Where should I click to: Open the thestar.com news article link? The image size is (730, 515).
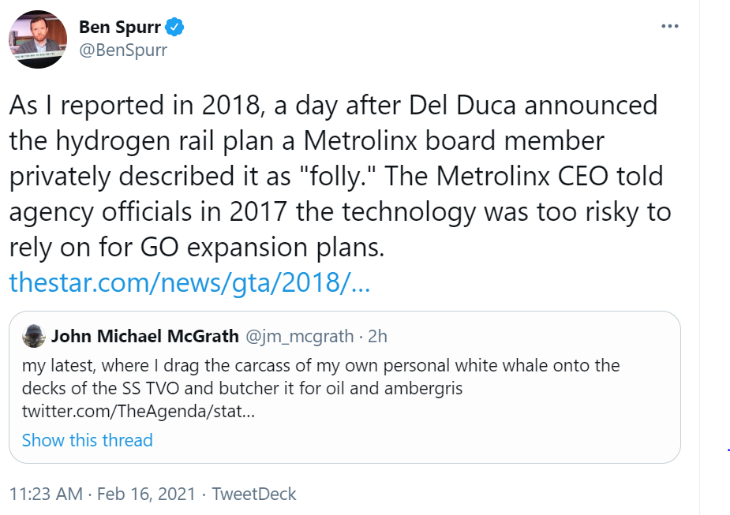[x=189, y=282]
